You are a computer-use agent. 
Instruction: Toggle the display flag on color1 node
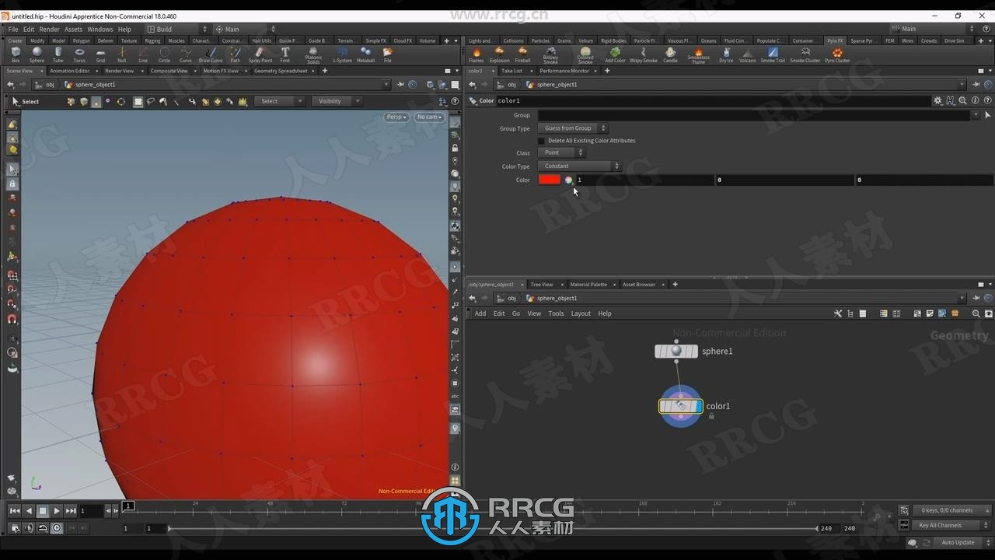[x=699, y=406]
